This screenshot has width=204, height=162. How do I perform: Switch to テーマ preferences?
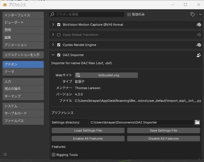tap(23, 72)
